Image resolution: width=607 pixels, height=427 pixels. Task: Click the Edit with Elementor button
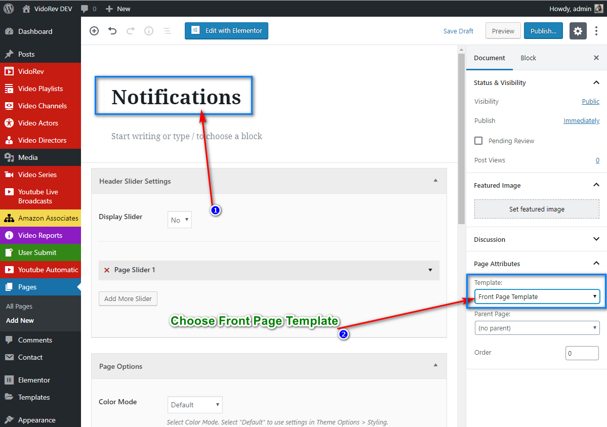pos(226,31)
